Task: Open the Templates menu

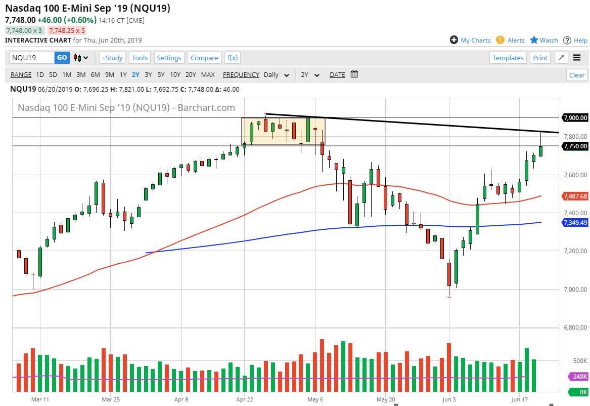Action: (508, 58)
